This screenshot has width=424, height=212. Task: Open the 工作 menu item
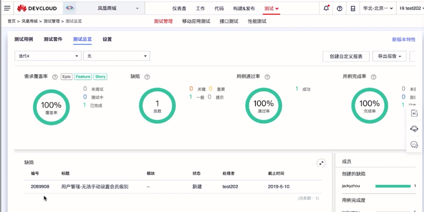pyautogui.click(x=200, y=8)
